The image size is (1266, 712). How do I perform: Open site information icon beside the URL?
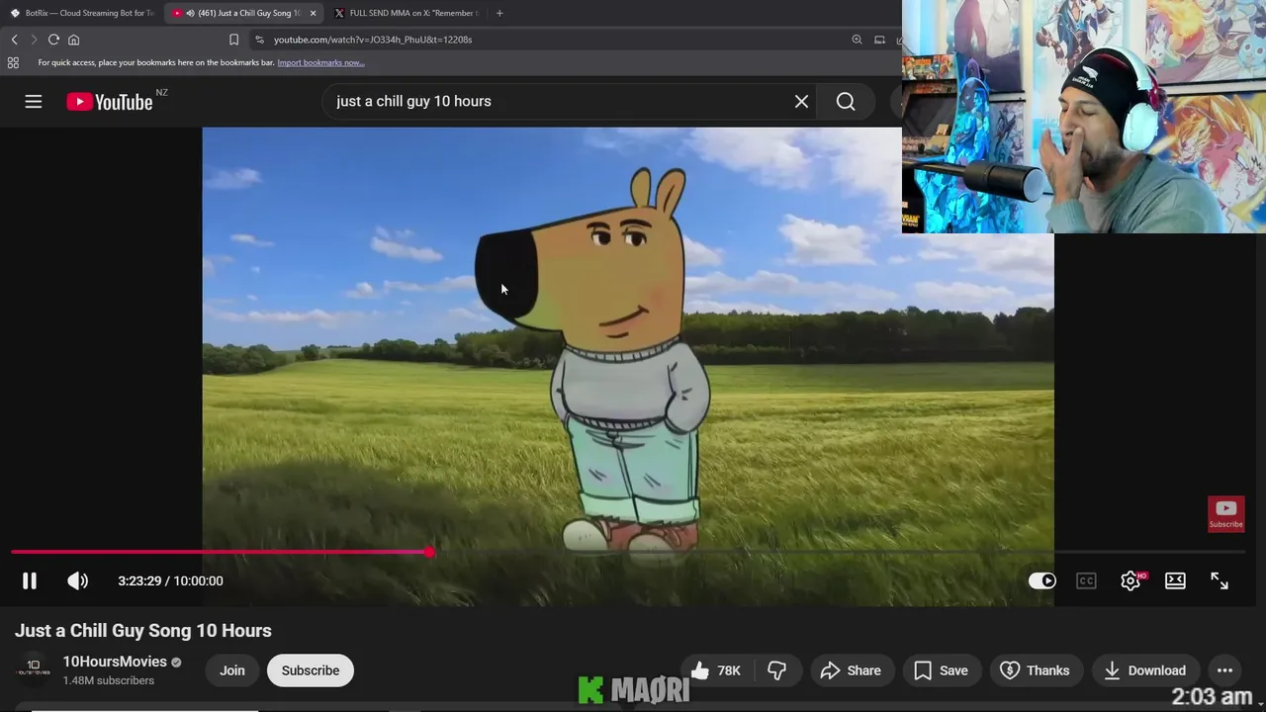point(259,40)
